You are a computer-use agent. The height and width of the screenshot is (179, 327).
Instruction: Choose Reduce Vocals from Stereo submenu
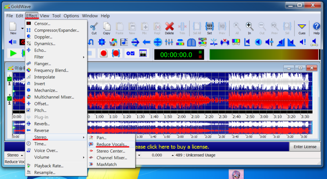coord(112,144)
